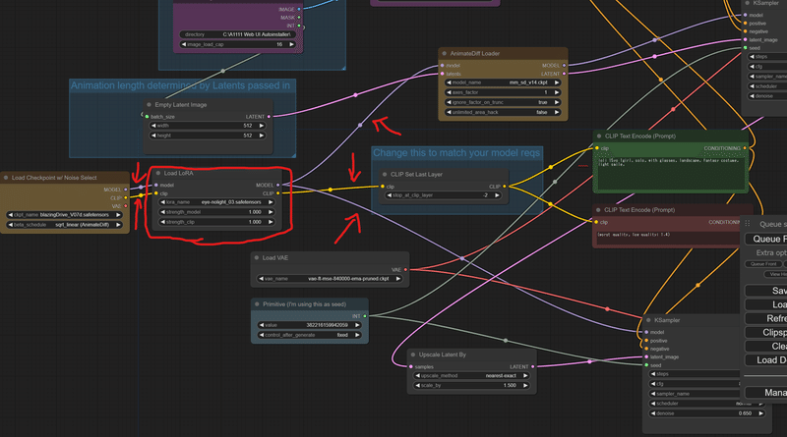Collapse the Upscale Latent By node dot

point(413,355)
